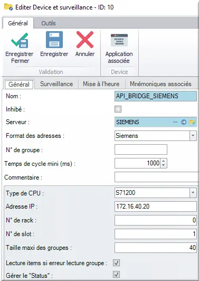Click the folder icon in window title
The width and height of the screenshot is (199, 281).
coord(8,7)
